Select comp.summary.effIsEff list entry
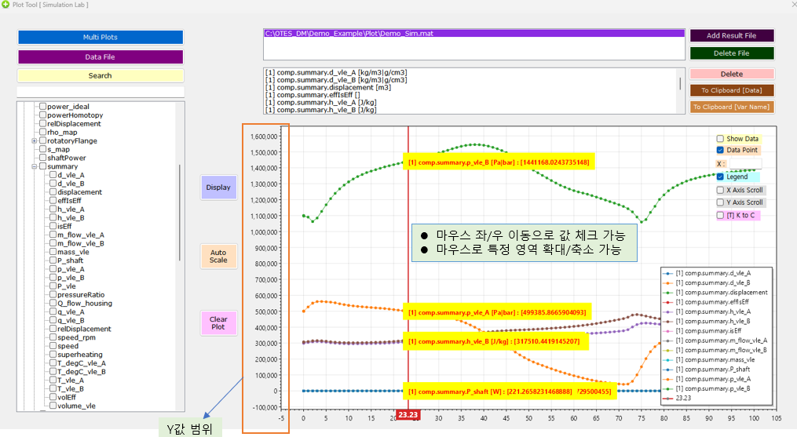The image size is (797, 437). 313,95
